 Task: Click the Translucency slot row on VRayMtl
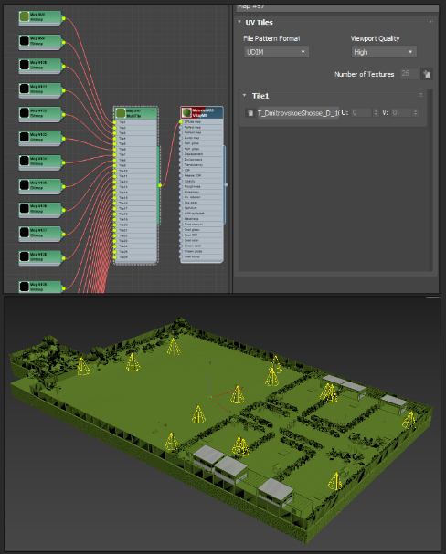[x=202, y=165]
